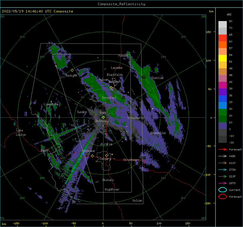Click the Didsbury label
Screen dimensions: 243x227
[102, 121]
